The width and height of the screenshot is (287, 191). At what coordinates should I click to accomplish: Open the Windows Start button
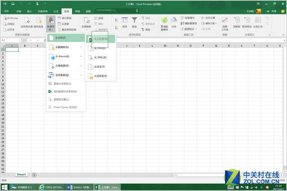click(4, 187)
